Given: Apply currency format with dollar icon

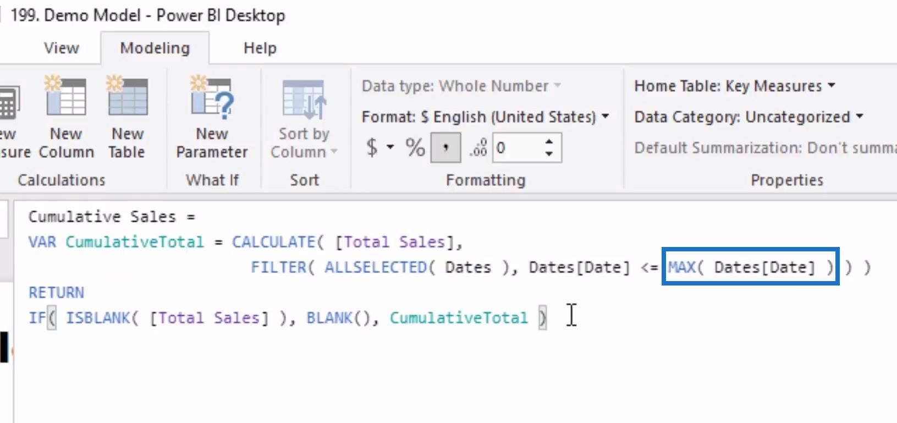Looking at the screenshot, I should coord(372,147).
